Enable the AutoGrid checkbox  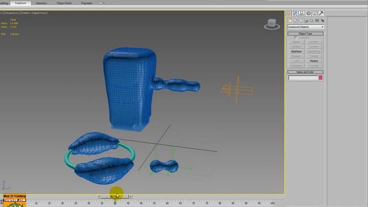pyautogui.click(x=296, y=37)
